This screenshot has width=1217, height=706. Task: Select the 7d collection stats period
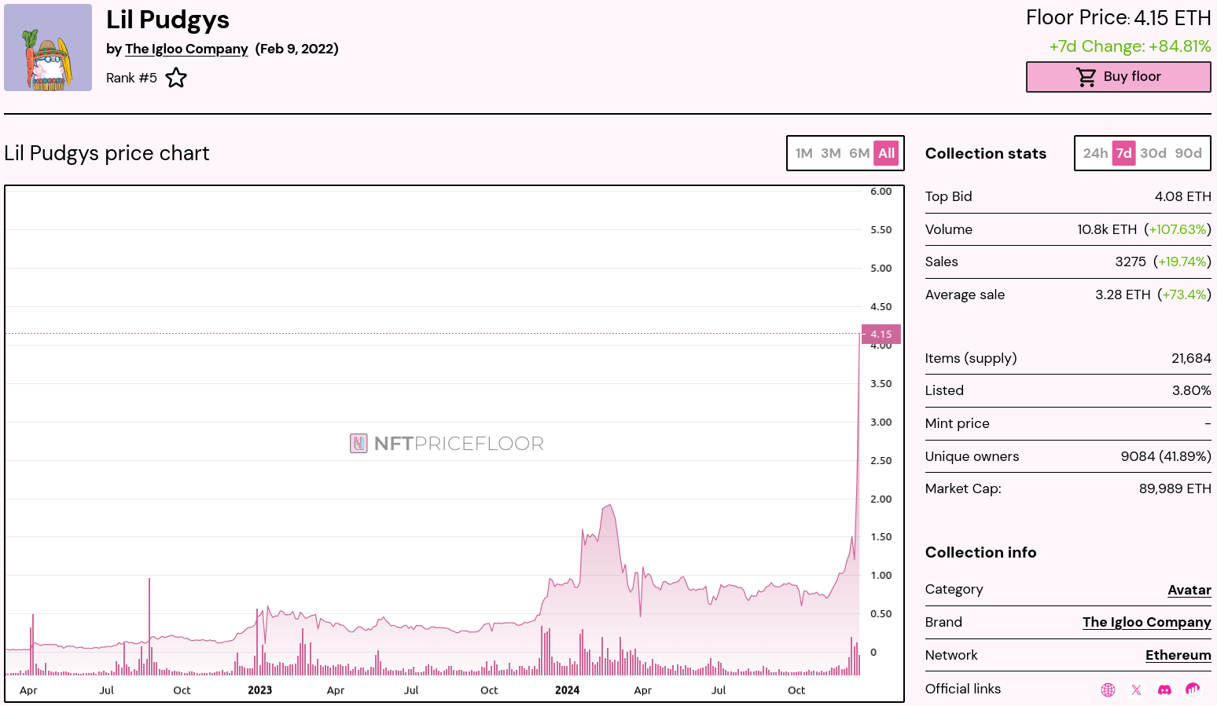tap(1124, 153)
